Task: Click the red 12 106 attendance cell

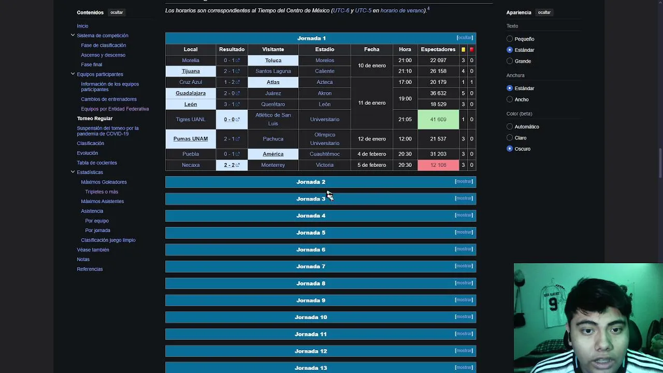Action: pos(438,165)
